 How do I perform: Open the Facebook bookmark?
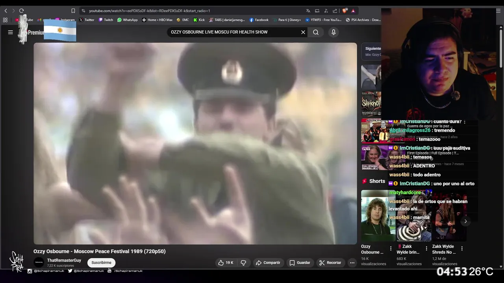coord(259,20)
